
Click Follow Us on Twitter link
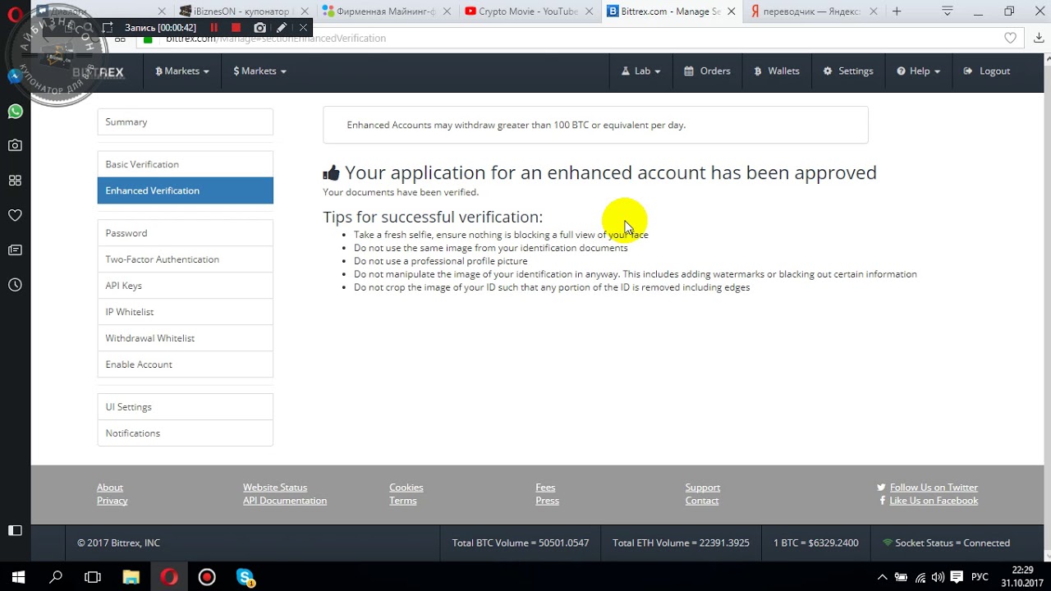click(934, 488)
